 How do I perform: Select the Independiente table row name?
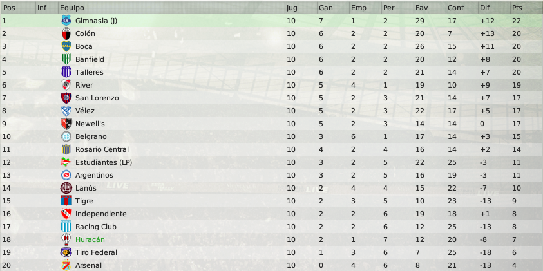[100, 214]
